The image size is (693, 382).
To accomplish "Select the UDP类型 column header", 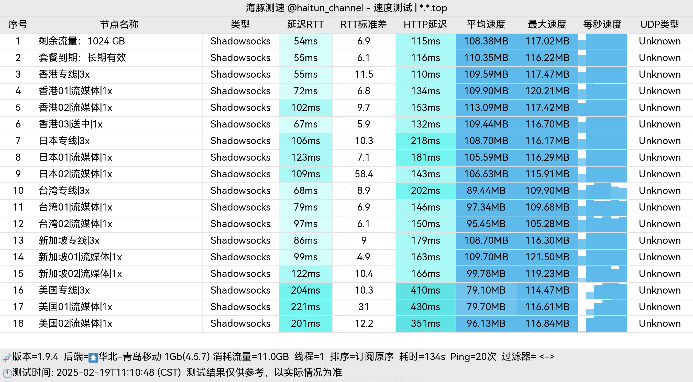I will [660, 25].
